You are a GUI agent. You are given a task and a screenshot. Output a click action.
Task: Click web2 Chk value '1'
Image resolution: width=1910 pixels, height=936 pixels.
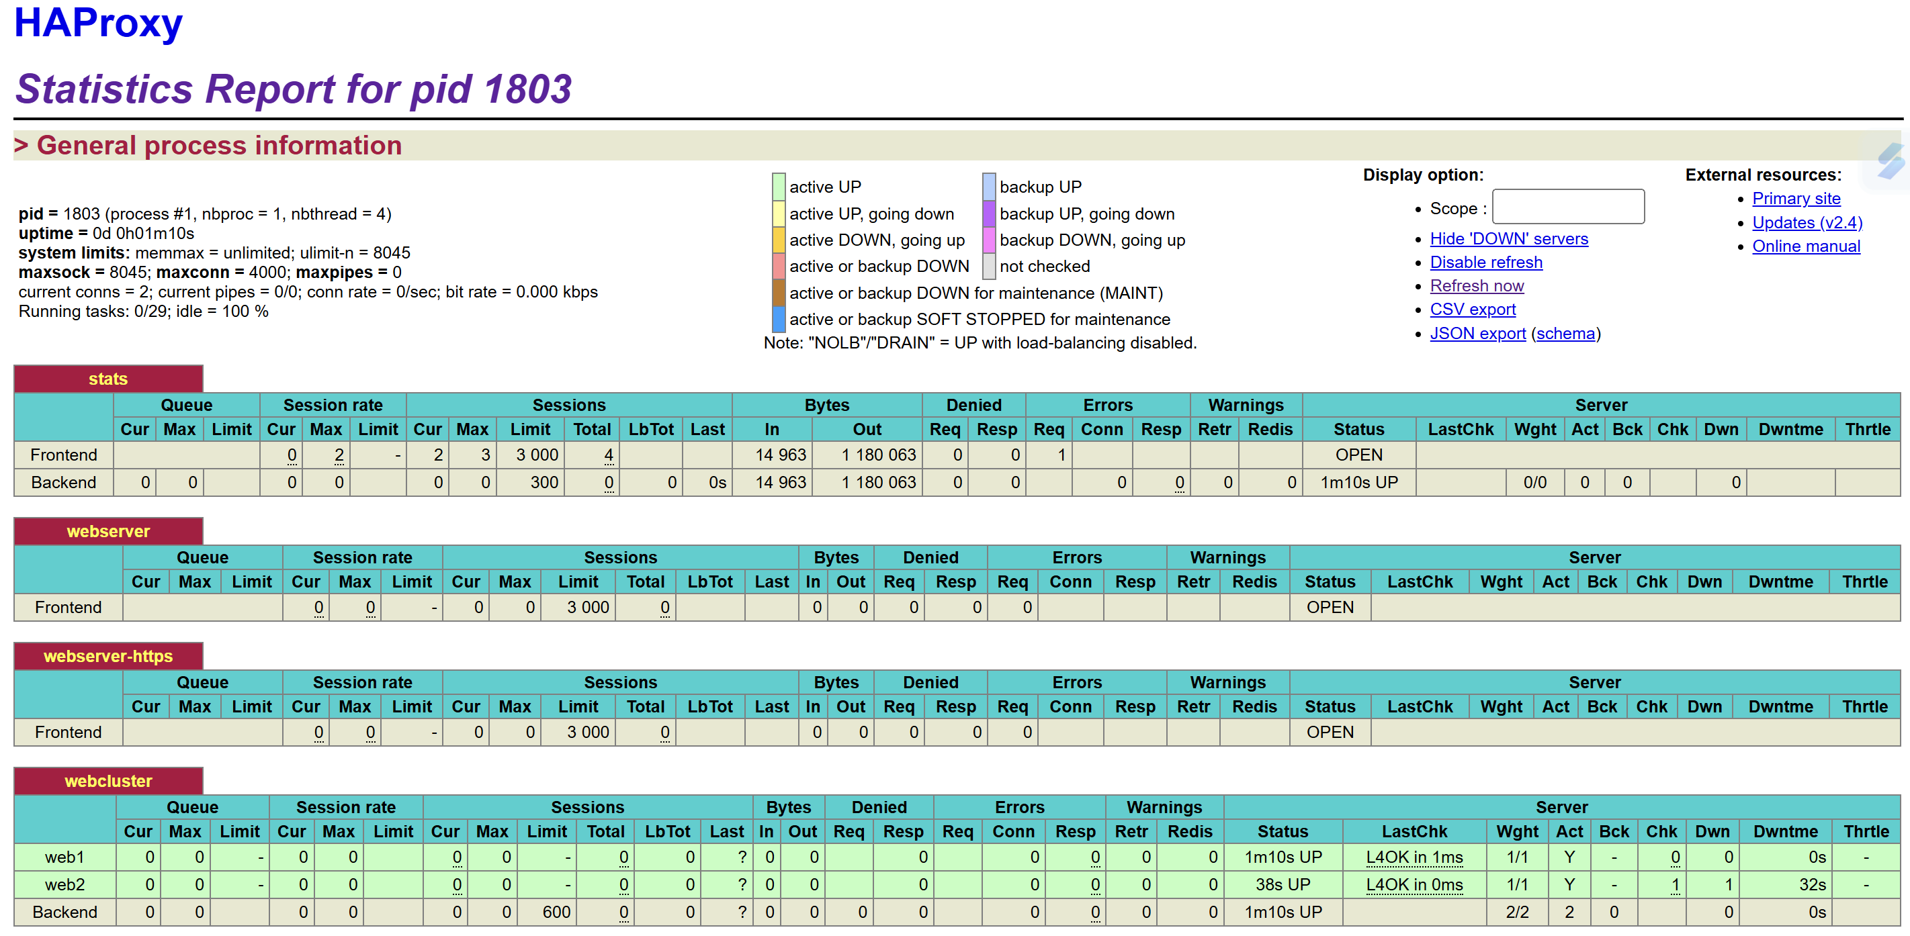[1674, 885]
